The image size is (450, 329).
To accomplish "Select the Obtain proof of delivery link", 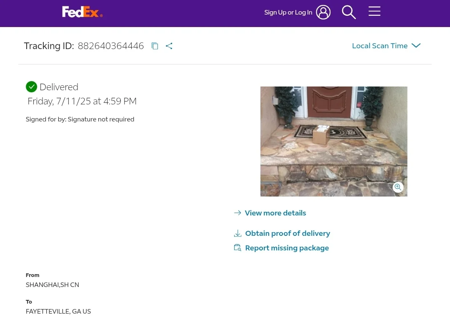I will click(x=287, y=233).
